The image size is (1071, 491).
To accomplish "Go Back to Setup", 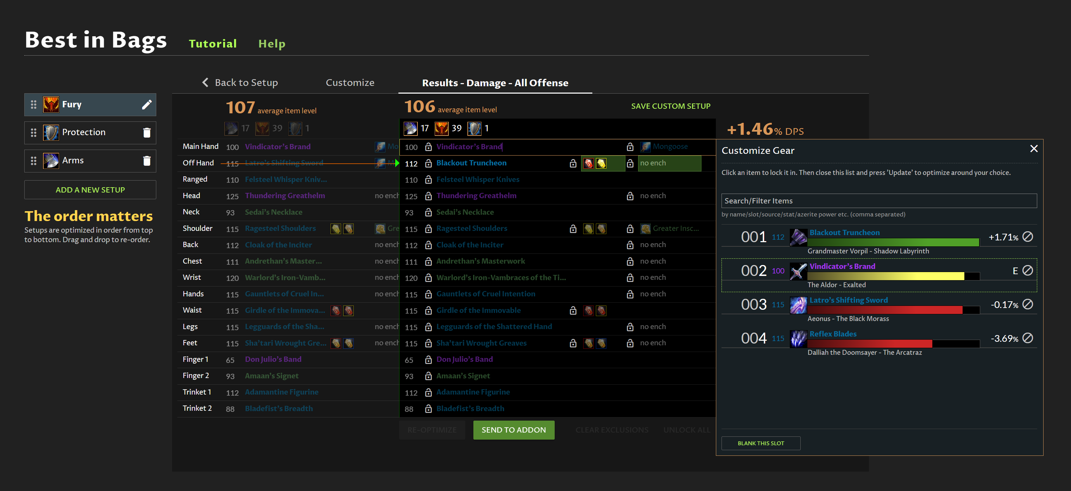I will 240,83.
